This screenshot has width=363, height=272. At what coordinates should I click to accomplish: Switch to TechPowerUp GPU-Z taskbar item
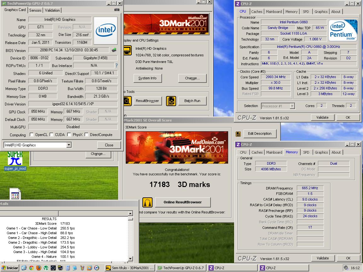tap(181, 268)
